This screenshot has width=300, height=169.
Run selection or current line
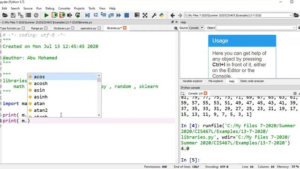[x=70, y=15]
